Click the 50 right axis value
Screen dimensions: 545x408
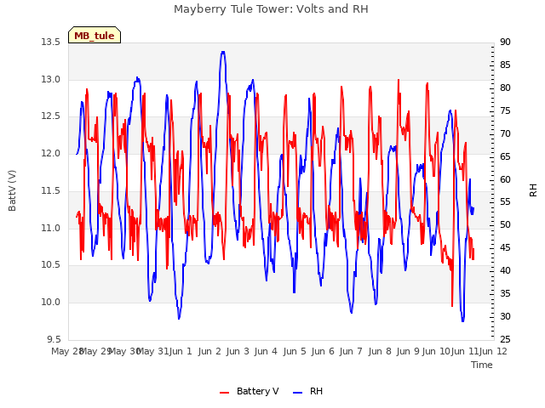[505, 224]
